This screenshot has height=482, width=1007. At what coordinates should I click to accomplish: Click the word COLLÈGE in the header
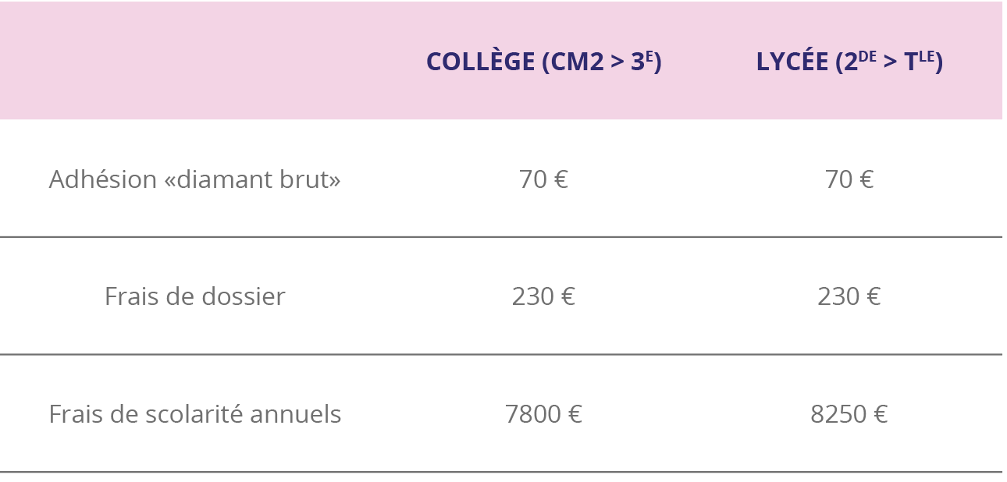click(x=480, y=62)
